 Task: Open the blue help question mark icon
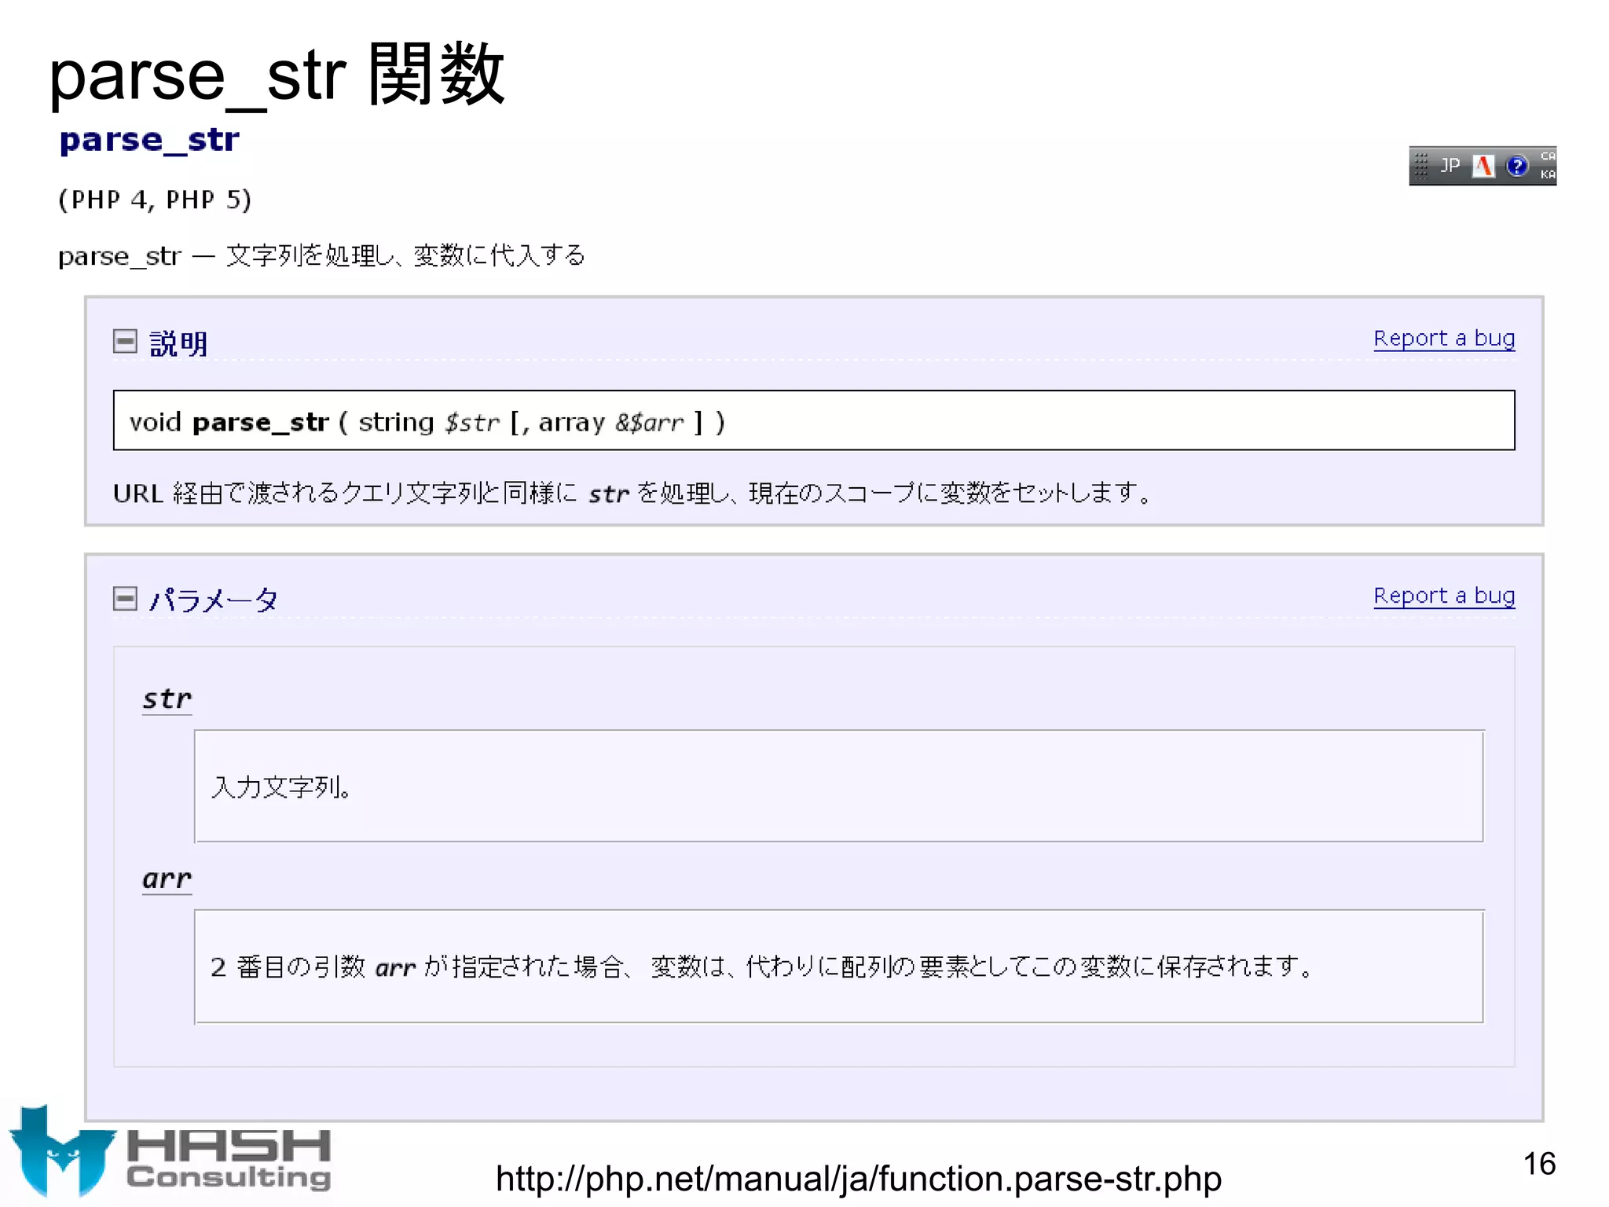click(1517, 166)
